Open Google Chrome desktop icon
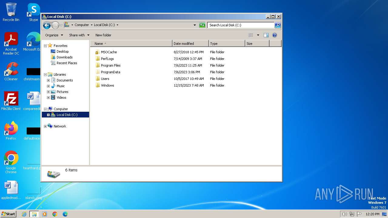This screenshot has width=388, height=218. point(11,162)
